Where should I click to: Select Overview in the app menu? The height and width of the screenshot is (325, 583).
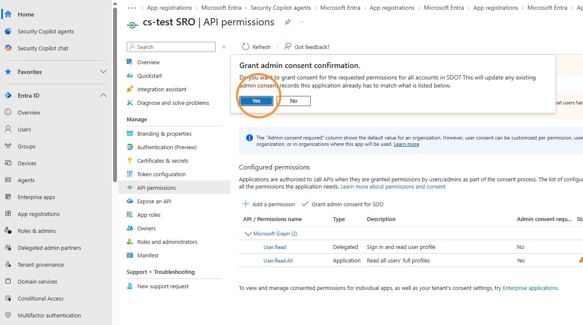[148, 62]
